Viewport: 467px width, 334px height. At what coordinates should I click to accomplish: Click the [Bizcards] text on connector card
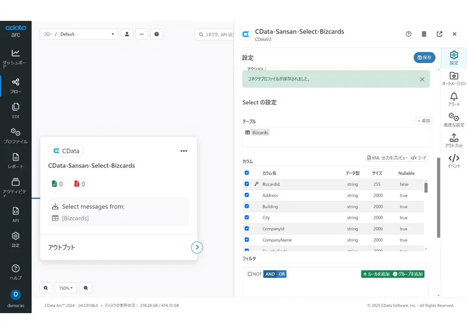pyautogui.click(x=76, y=218)
